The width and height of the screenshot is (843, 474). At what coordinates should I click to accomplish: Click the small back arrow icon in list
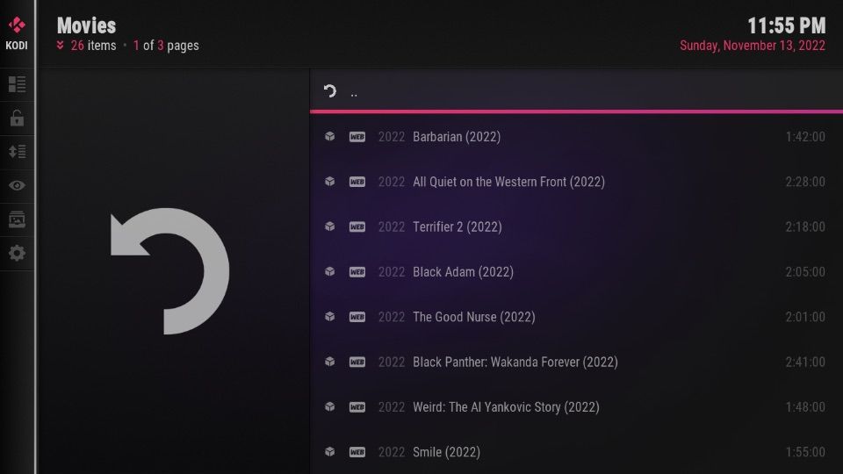pyautogui.click(x=329, y=90)
